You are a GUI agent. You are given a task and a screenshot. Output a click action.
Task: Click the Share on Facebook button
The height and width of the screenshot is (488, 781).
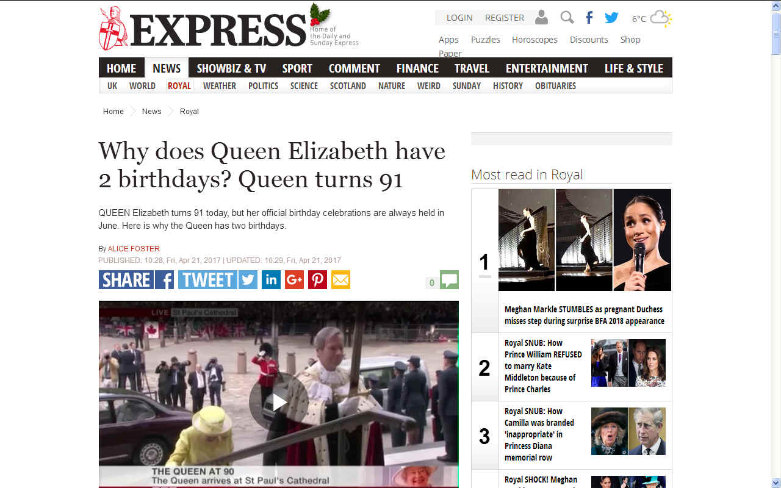(136, 280)
